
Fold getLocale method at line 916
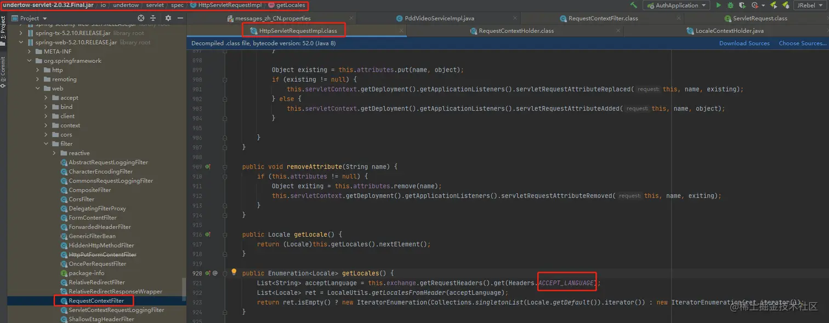pyautogui.click(x=225, y=234)
